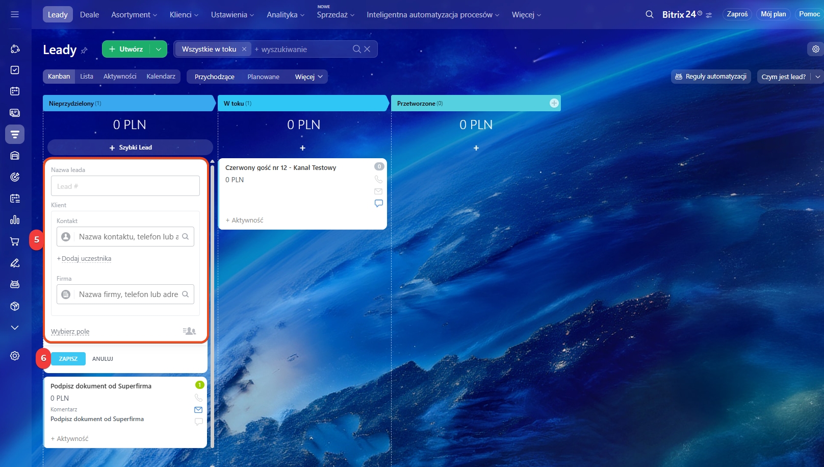Viewport: 824px width, 467px height.
Task: Expand the Asortyment menu
Action: tap(134, 15)
